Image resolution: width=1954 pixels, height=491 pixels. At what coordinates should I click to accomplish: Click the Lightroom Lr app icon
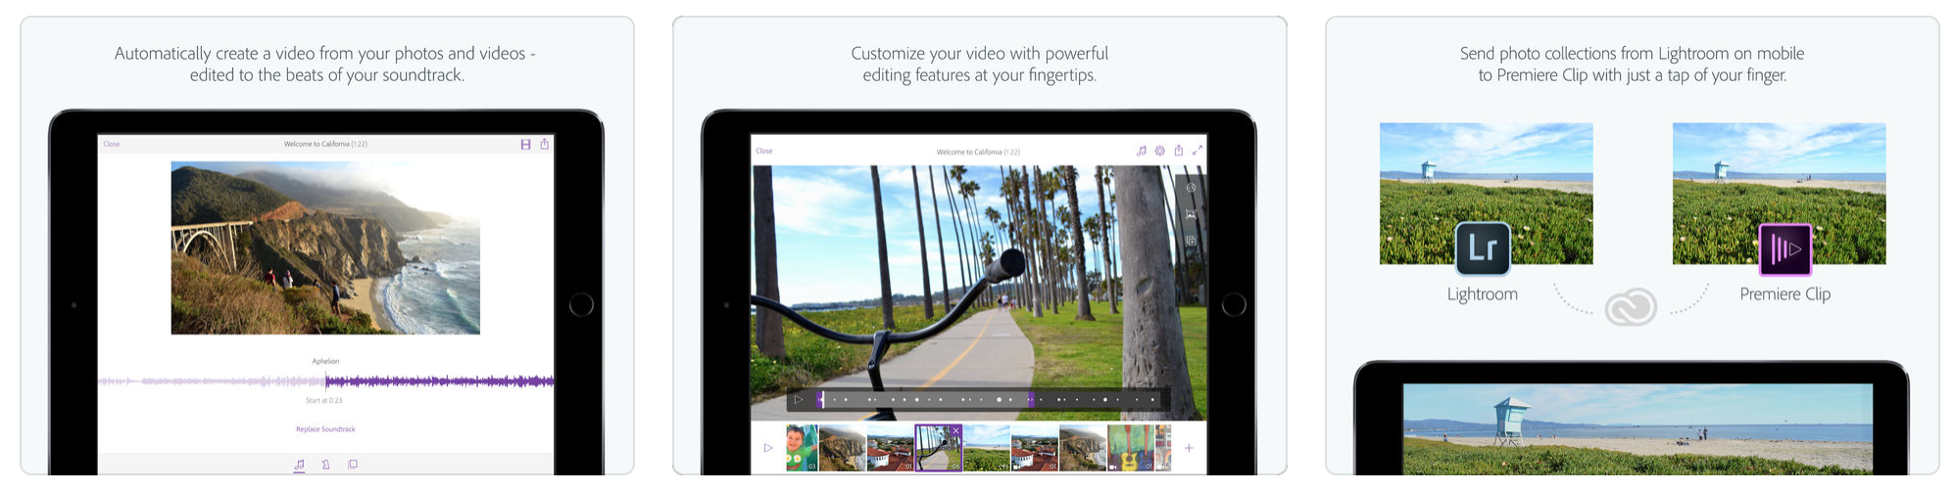click(x=1483, y=248)
